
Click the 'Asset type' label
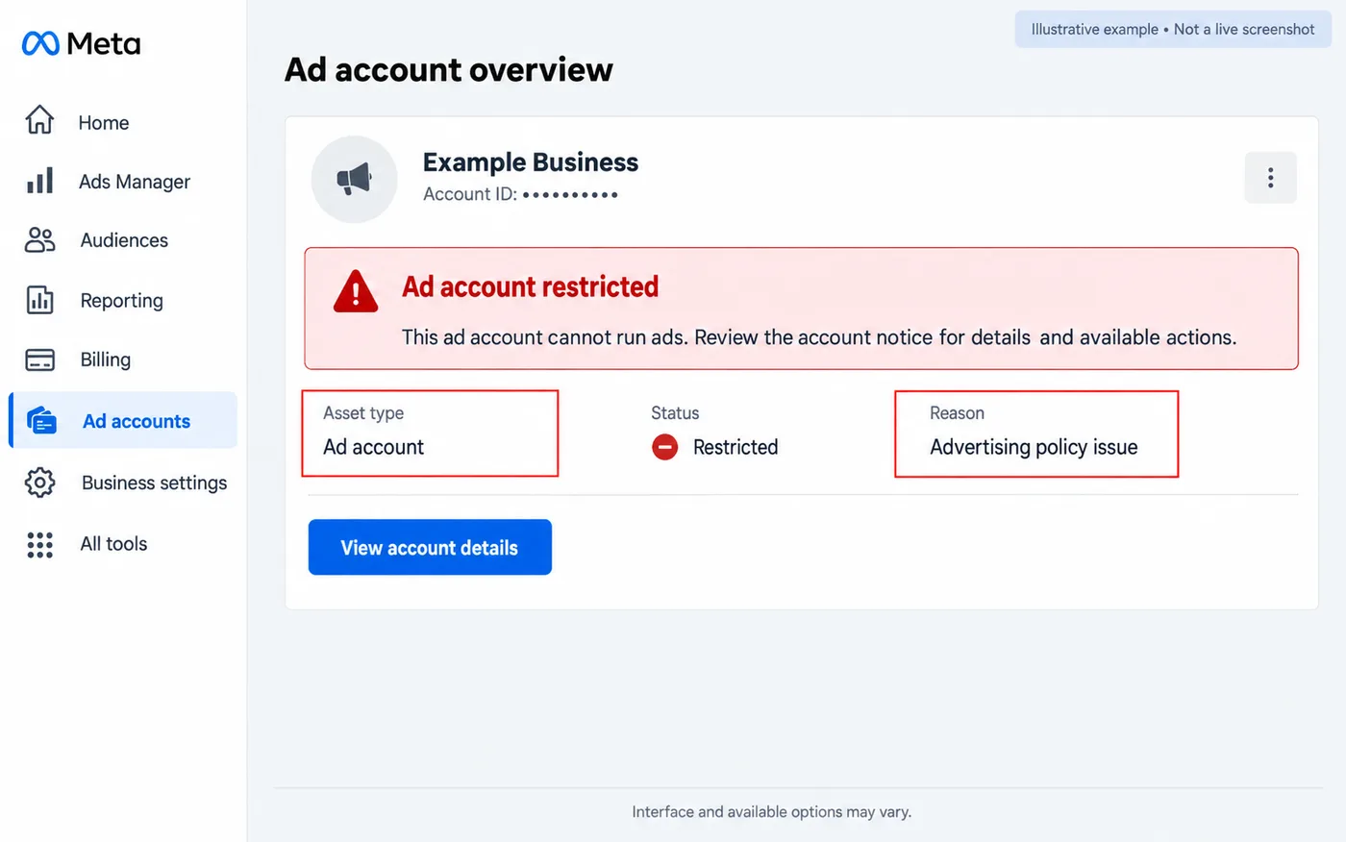click(363, 413)
